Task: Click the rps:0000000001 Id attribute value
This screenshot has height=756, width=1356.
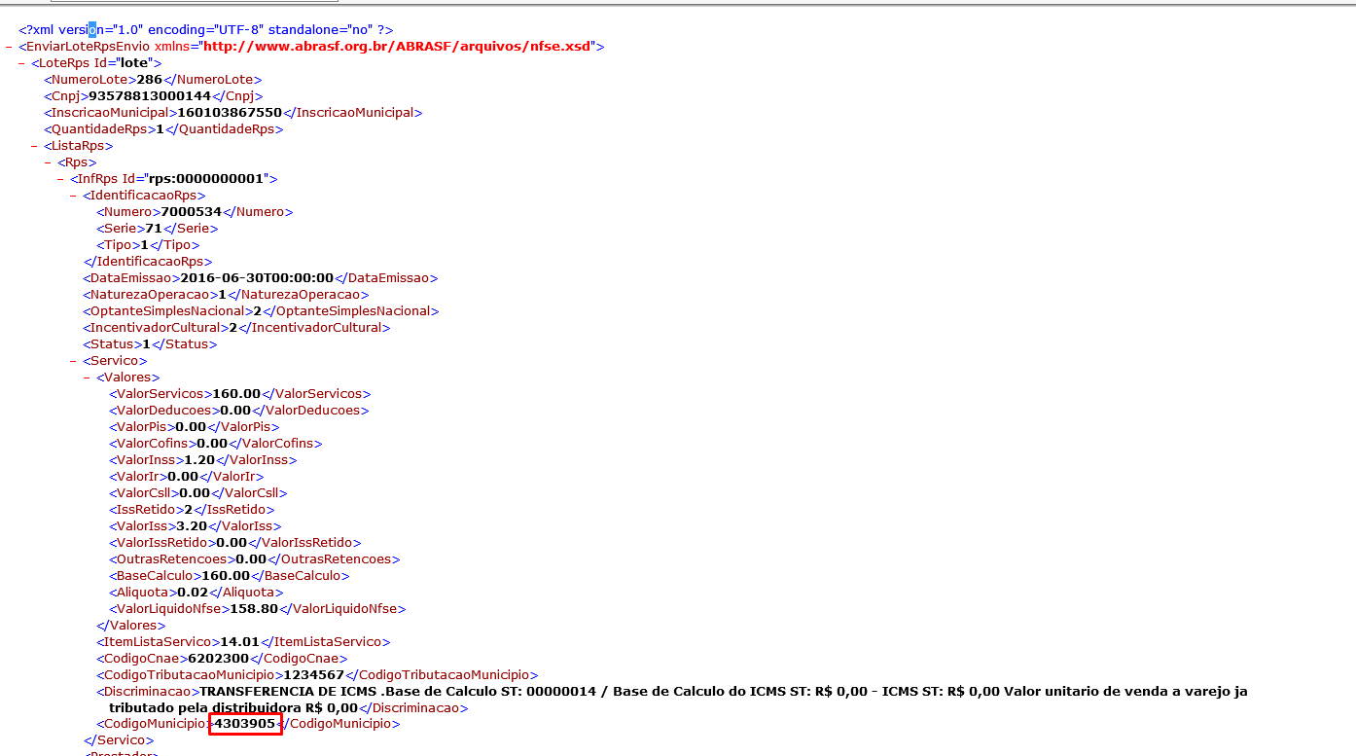Action: click(207, 179)
